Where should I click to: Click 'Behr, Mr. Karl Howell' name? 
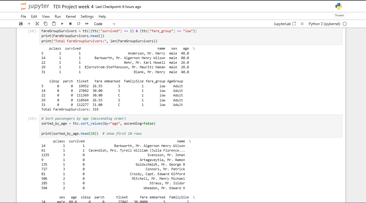click(x=145, y=63)
